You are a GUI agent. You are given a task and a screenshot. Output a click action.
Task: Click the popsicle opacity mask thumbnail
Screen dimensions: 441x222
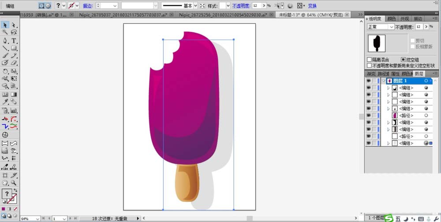(x=376, y=44)
